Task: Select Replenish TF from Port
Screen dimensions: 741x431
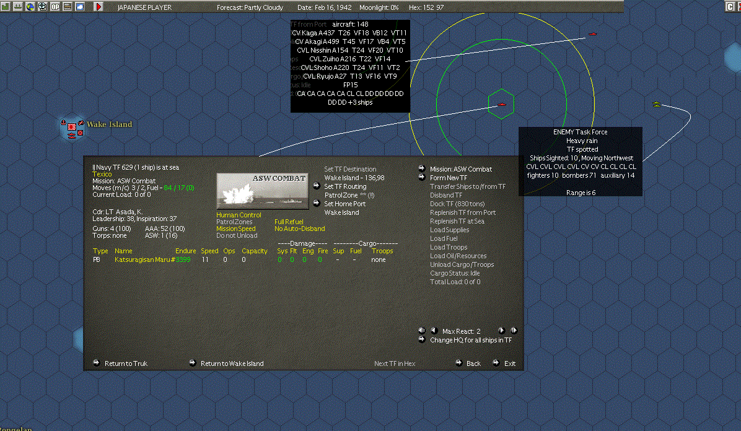Action: (463, 212)
